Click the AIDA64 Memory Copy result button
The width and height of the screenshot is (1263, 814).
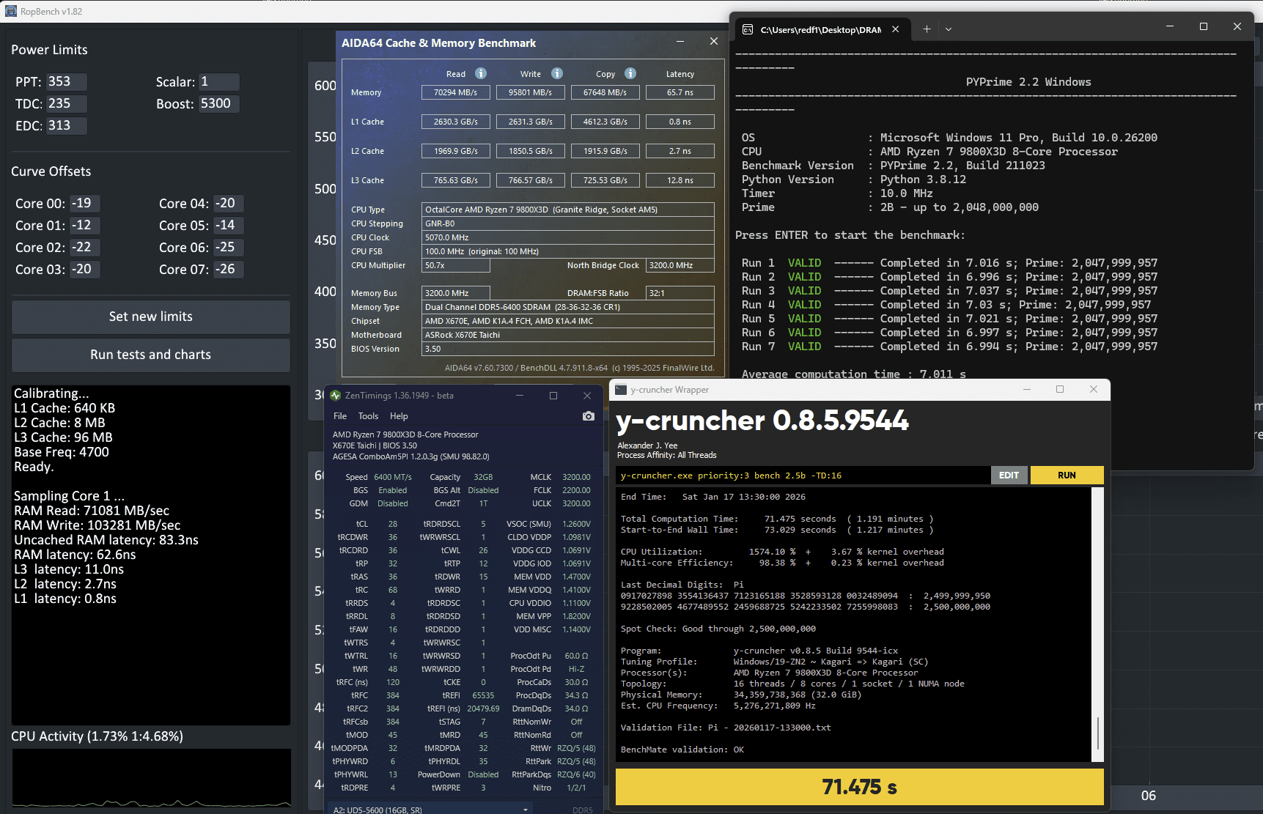coord(605,92)
